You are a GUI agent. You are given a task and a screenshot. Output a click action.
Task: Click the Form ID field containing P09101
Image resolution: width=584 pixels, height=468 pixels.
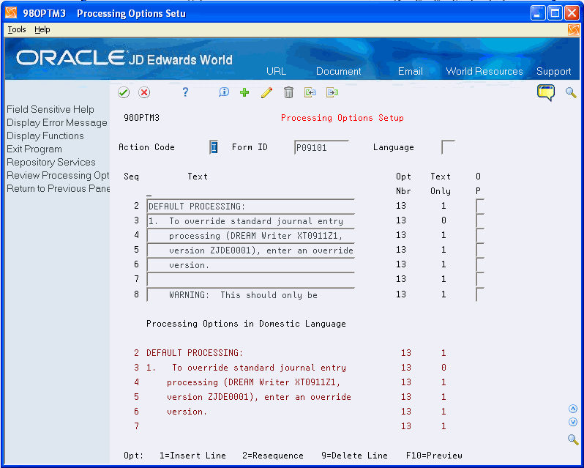tap(321, 147)
